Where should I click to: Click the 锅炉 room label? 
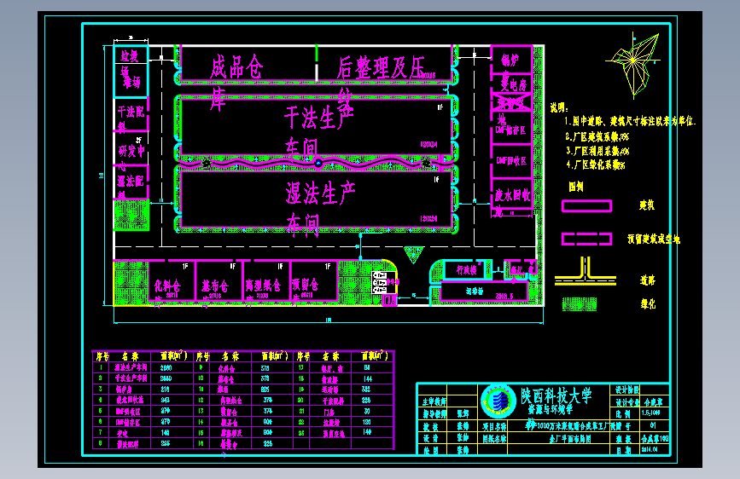tap(510, 61)
